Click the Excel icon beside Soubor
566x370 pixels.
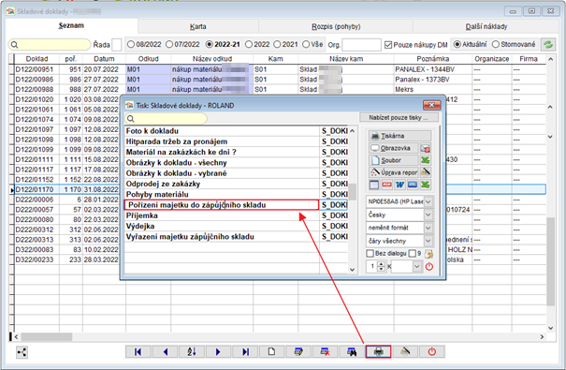426,160
